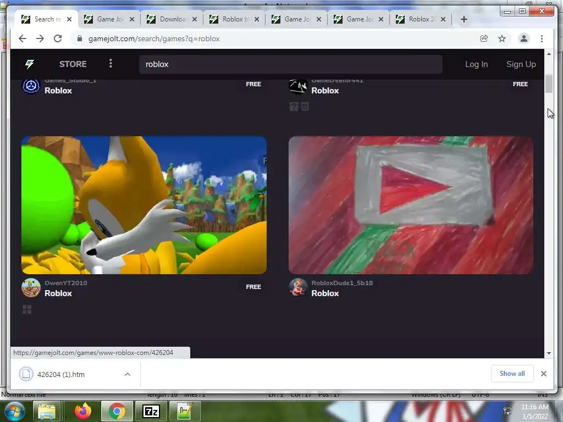This screenshot has width=563, height=422.
Task: Open a new browser tab
Action: click(x=463, y=19)
